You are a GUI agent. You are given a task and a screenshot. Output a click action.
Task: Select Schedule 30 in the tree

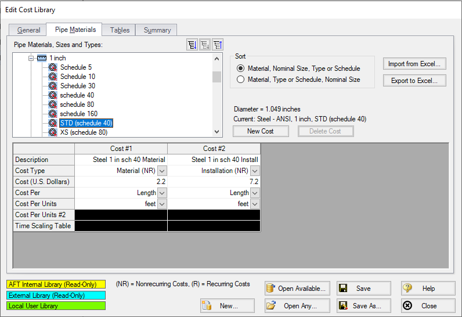[x=78, y=86]
